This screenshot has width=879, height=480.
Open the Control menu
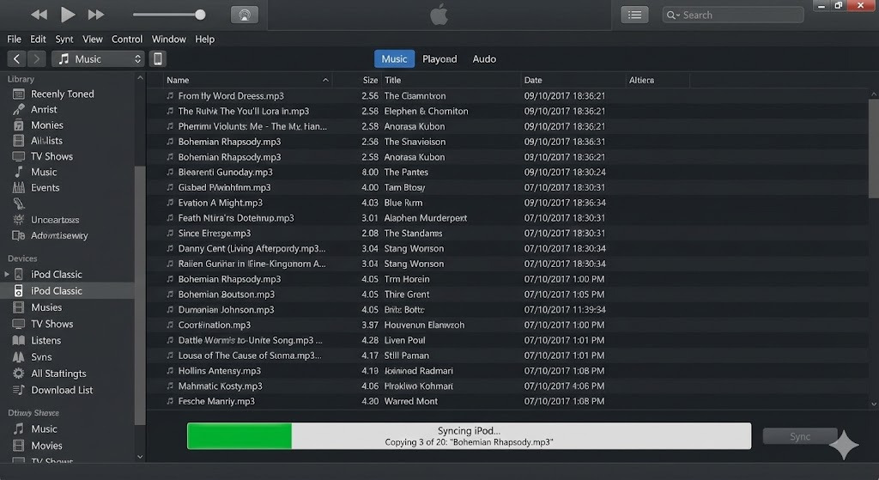point(127,39)
